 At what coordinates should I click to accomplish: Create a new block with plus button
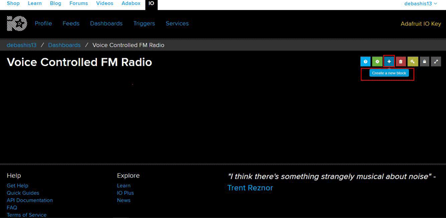[x=389, y=61]
